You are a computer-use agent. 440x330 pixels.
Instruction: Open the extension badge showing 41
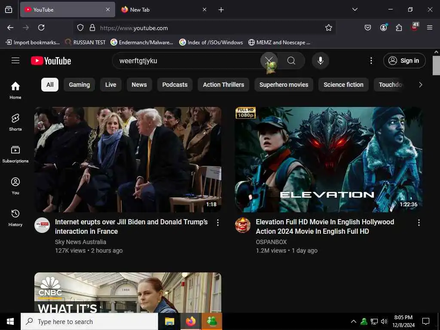click(415, 27)
